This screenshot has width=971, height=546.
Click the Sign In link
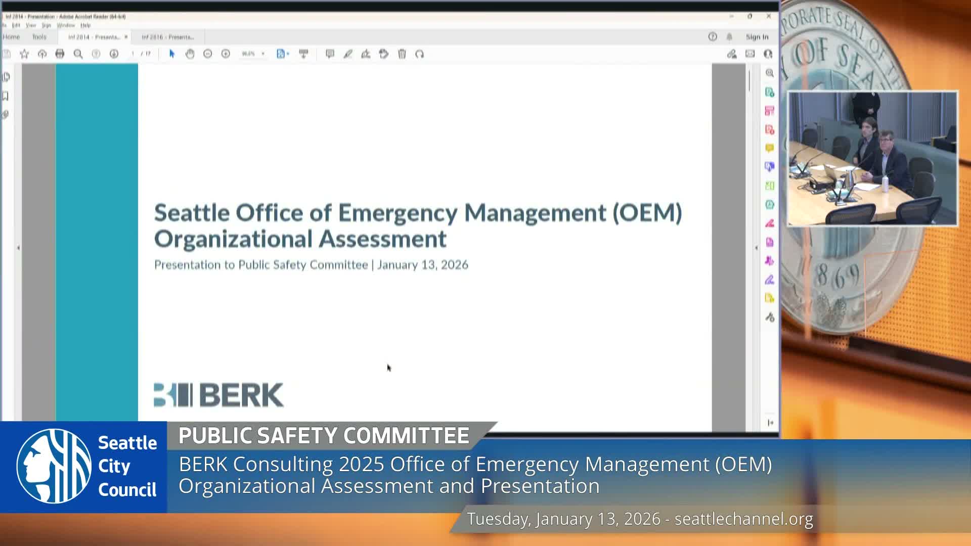(x=757, y=37)
